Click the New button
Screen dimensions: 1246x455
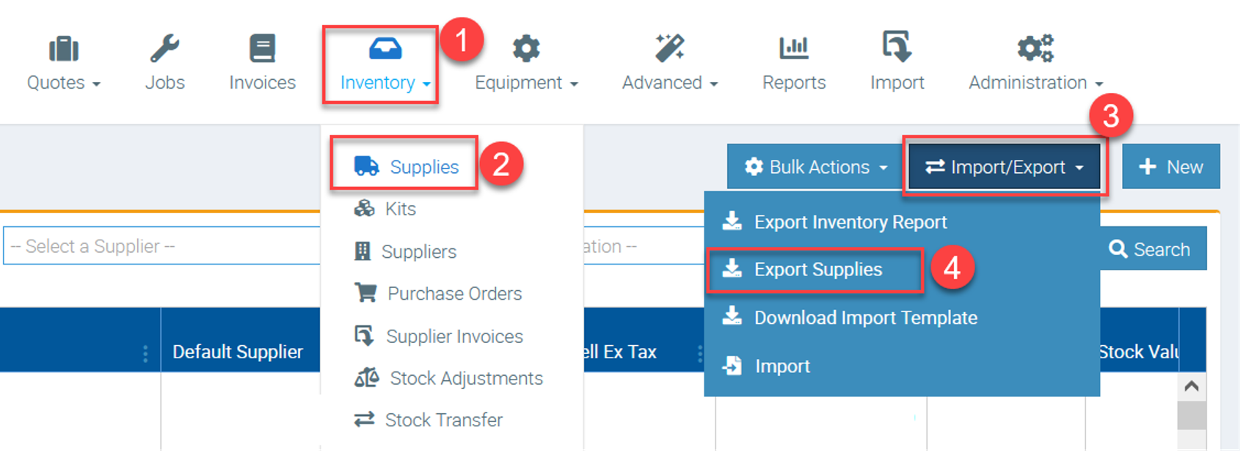point(1170,167)
